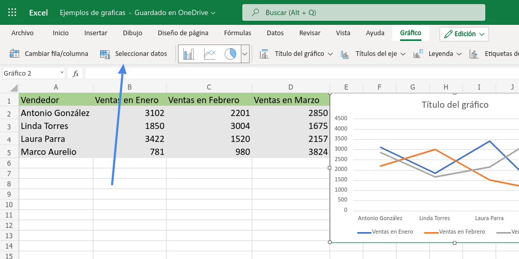Screen dimensions: 519x259
Task: Open the Fórmulas tab
Action: click(238, 33)
